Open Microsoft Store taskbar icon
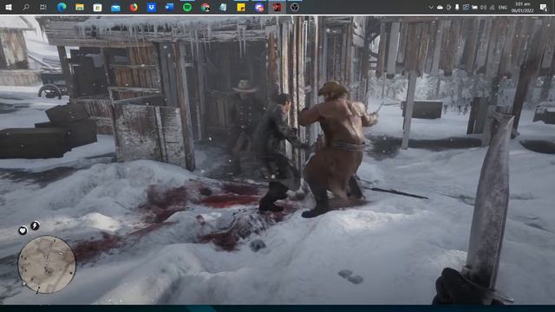 tap(97, 7)
